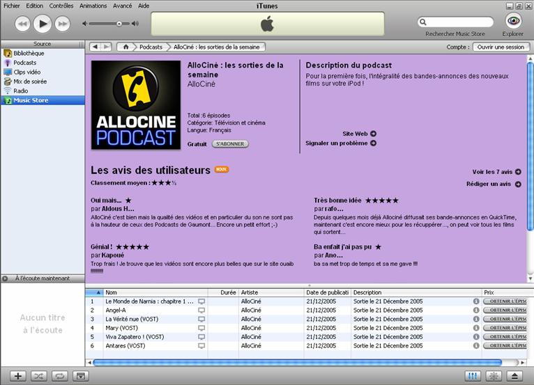Click the store back navigation arrow

(96, 47)
